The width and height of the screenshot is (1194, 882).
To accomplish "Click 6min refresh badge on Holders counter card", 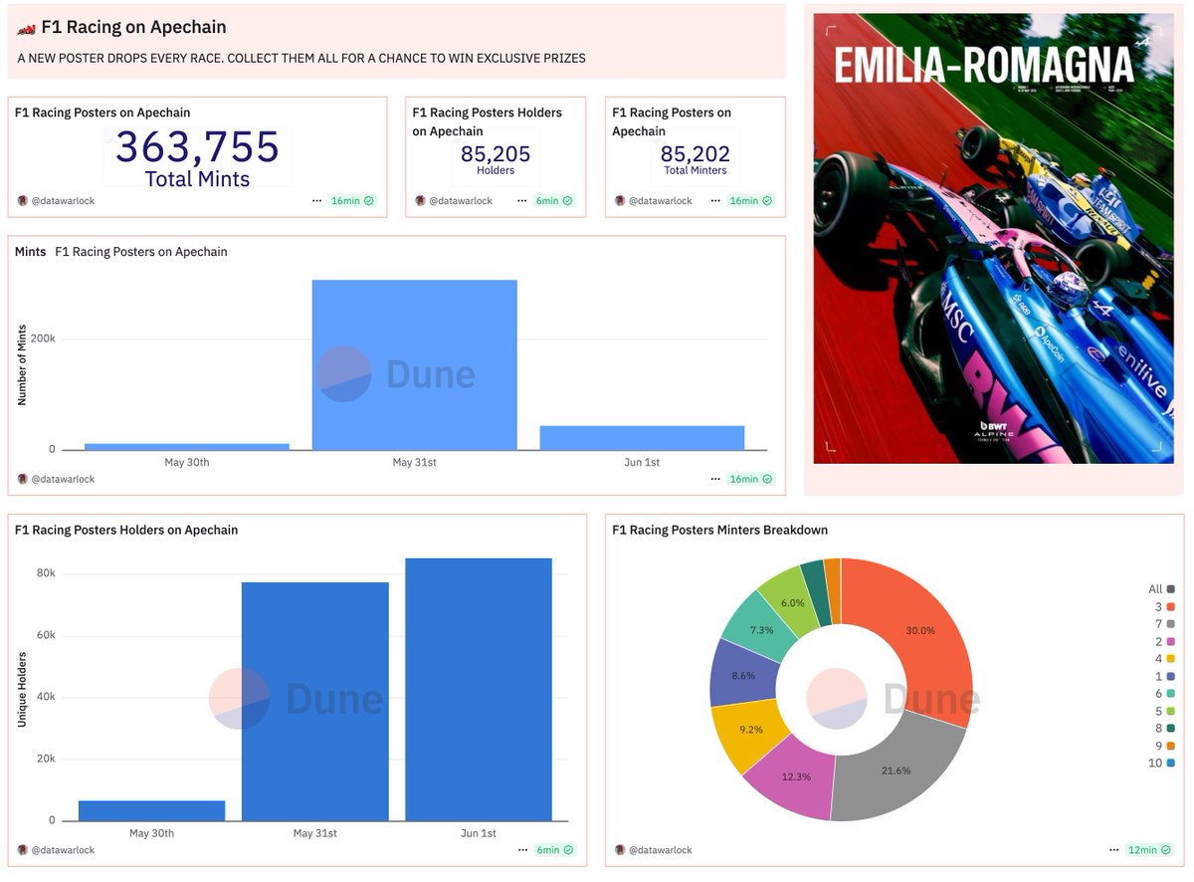I will pos(554,201).
